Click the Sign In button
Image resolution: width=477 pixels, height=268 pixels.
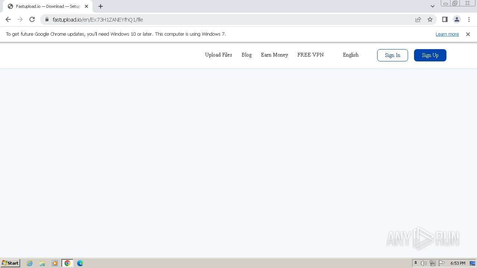tap(392, 55)
